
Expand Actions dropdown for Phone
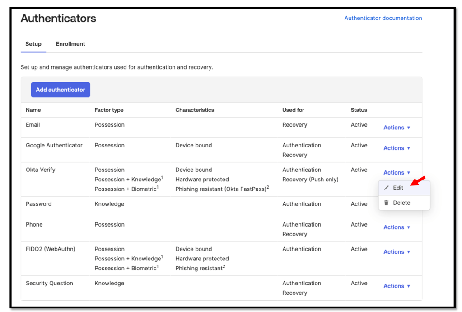397,227
